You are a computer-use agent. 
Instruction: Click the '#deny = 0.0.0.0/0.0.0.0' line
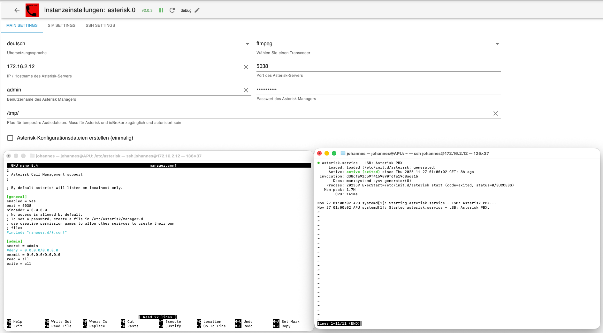(33, 250)
